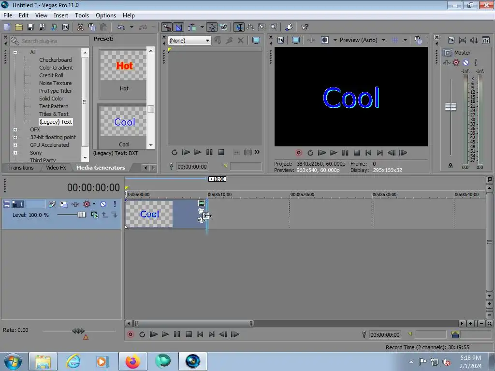Click the Cut scissors icon
Image resolution: width=495 pixels, height=371 pixels.
coord(81,27)
